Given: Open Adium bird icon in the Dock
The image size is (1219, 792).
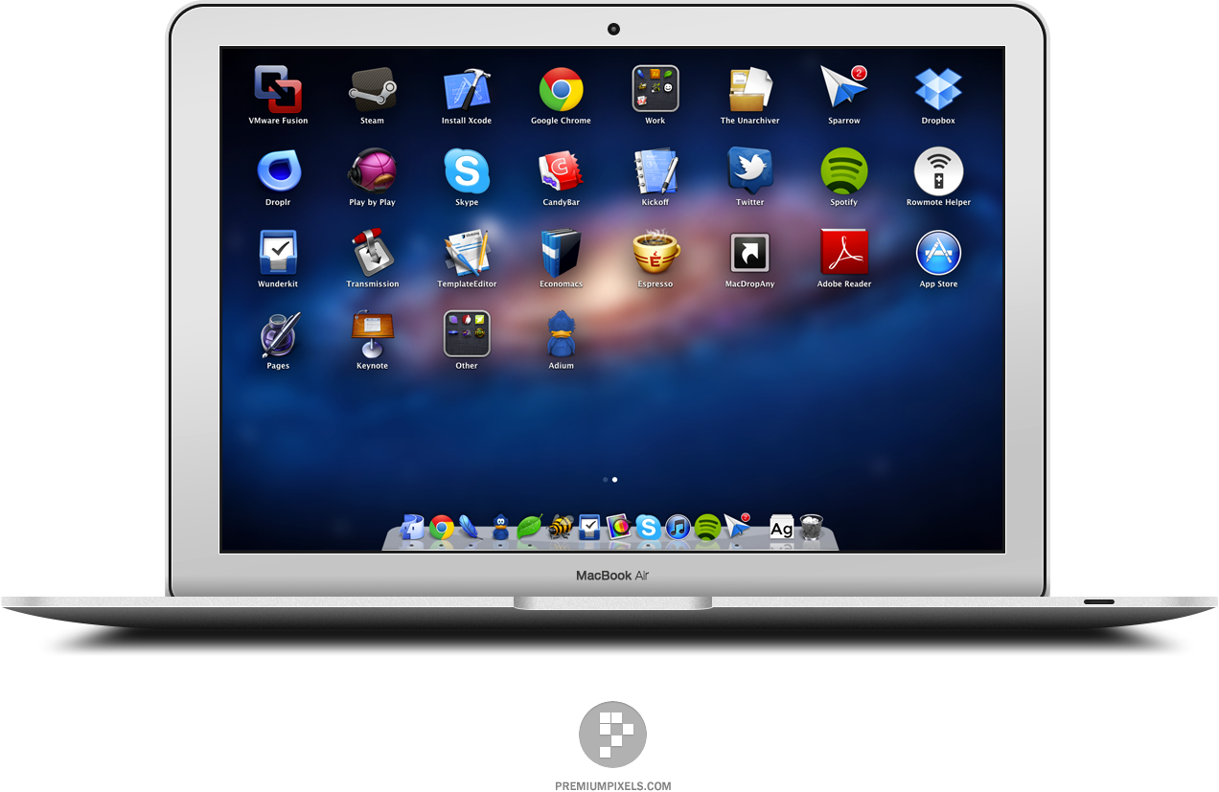Looking at the screenshot, I should tap(500, 527).
